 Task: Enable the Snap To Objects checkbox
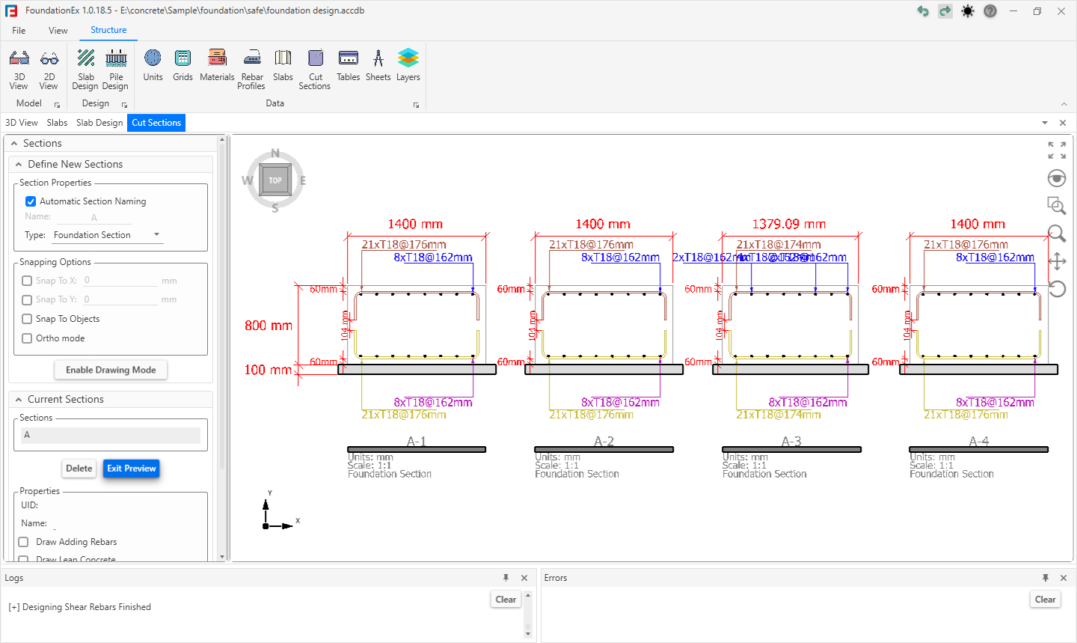coord(27,319)
